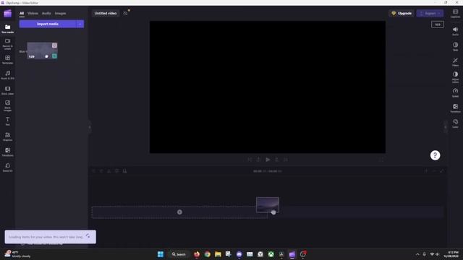Open the Text tool in sidebar

point(8,121)
